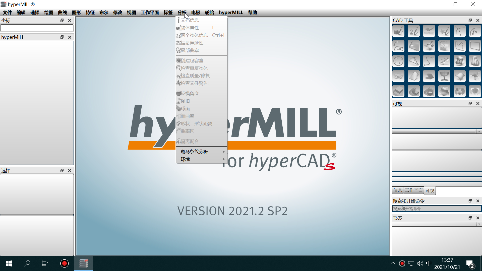The width and height of the screenshot is (482, 271).
Task: Click the stepped notch solid icon
Action: [x=414, y=91]
